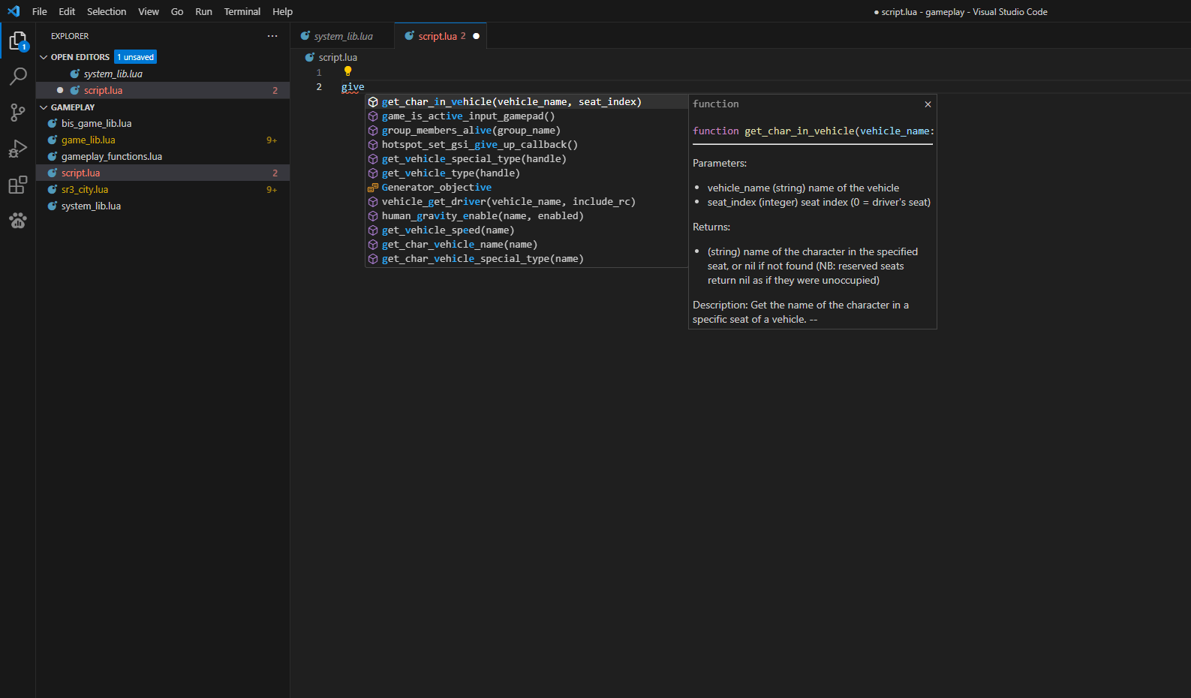This screenshot has height=698, width=1191.
Task: Open game_lib.lua in file tree
Action: [x=163, y=140]
